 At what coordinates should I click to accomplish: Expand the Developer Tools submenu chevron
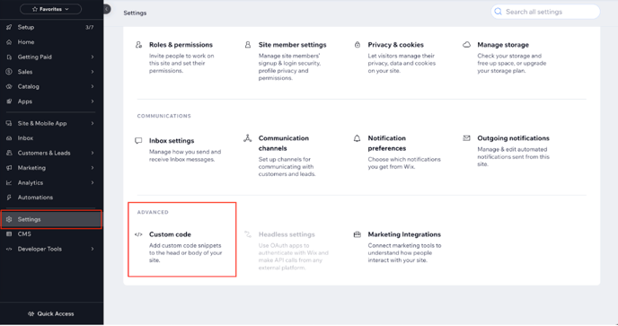[x=93, y=249]
